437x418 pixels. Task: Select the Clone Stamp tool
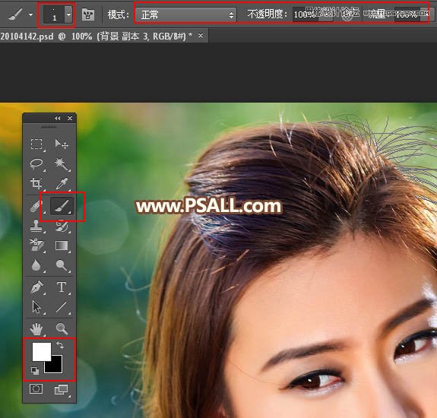point(36,226)
